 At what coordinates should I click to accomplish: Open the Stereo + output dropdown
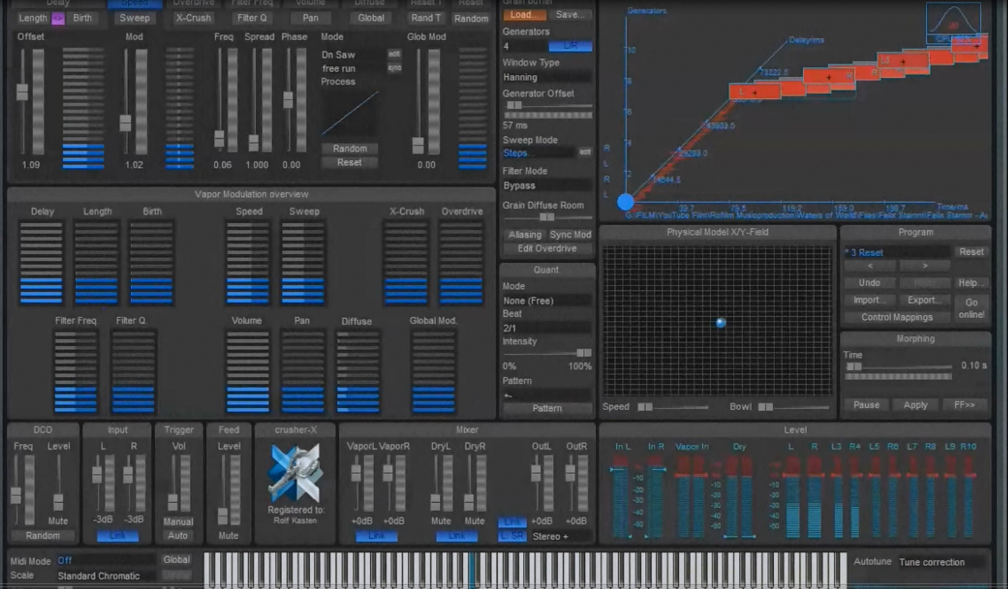click(x=560, y=536)
